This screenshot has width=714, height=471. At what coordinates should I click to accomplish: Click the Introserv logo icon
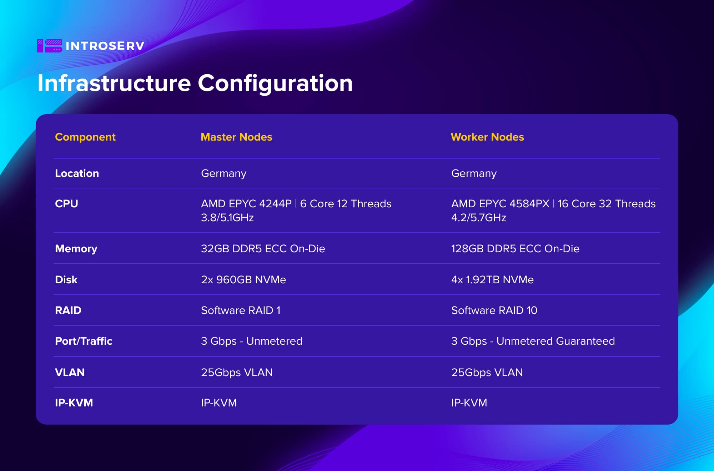[49, 46]
